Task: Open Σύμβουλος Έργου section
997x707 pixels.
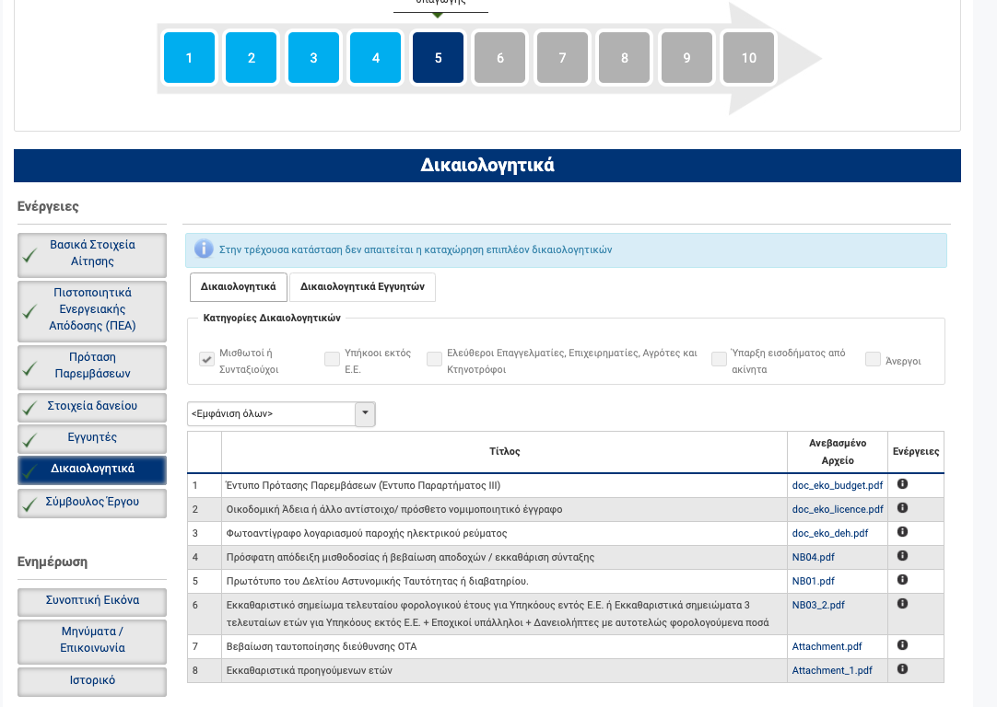Action: coord(92,502)
